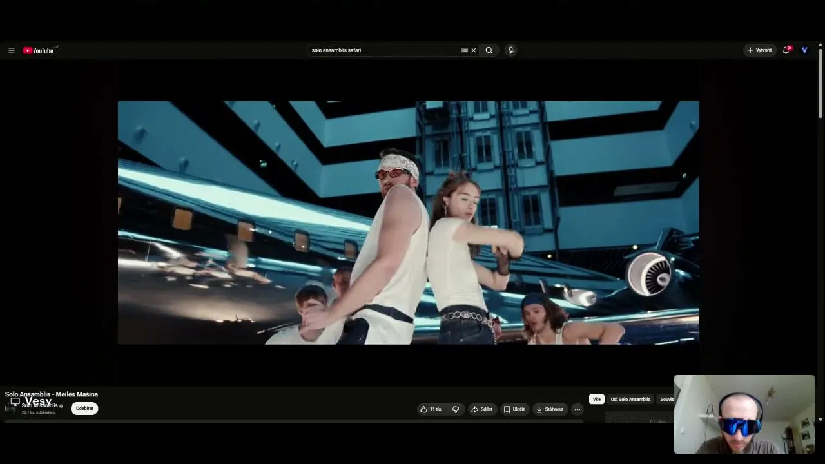Select the Vše filter chip
825x464 pixels.
tap(597, 400)
